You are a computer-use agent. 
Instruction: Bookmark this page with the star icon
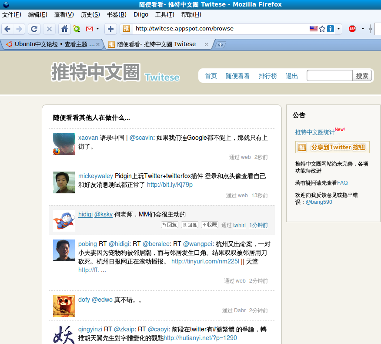pos(322,29)
